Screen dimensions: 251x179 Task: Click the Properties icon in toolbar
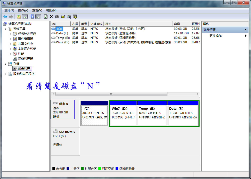(57, 17)
